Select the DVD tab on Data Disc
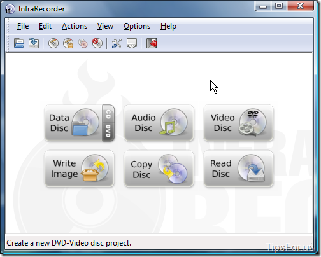This screenshot has width=321, height=257. tap(108, 132)
